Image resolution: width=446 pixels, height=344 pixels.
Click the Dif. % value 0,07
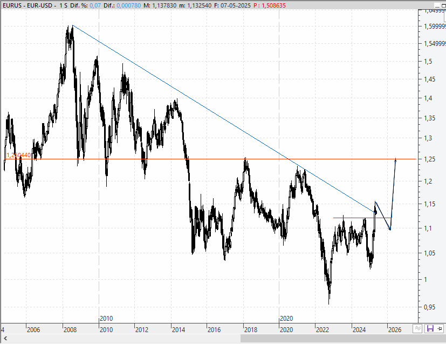95,5
